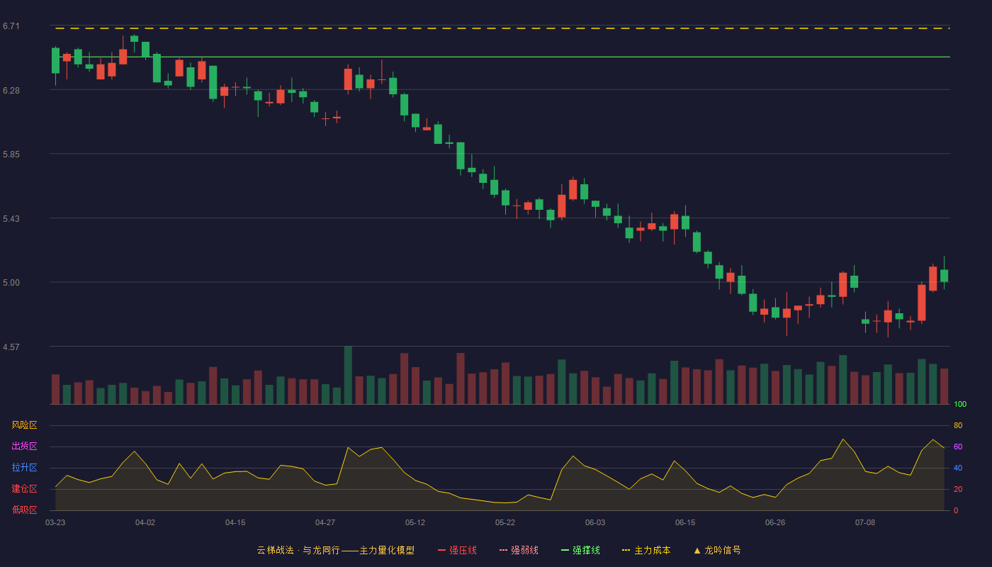Click the 06-15 date axis label
Screen dimensions: 992x567
point(685,522)
